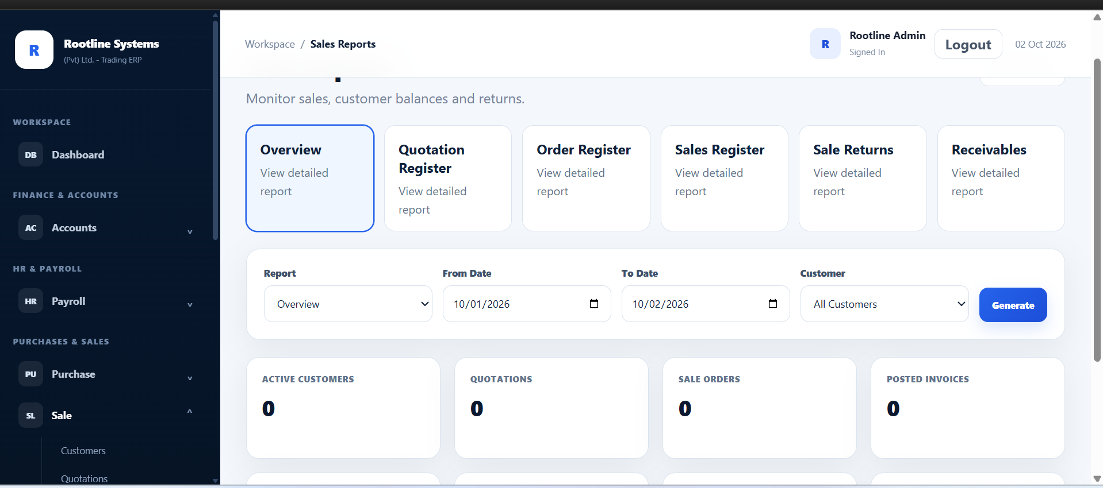Click the 02 Oct 2026 date text
Image resolution: width=1103 pixels, height=488 pixels.
[1040, 44]
